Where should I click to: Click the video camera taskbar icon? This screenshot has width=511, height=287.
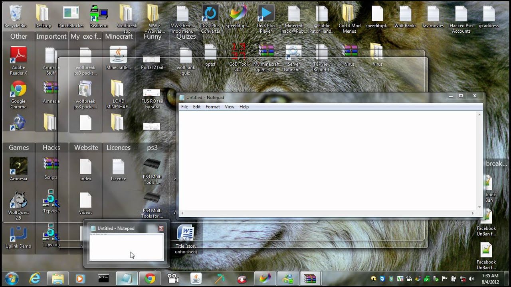pos(173,278)
